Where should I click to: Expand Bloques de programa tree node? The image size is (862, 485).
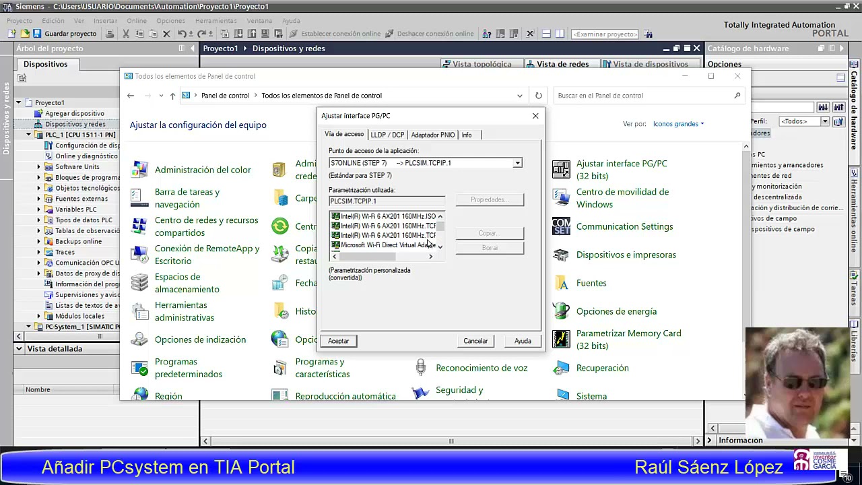coord(38,177)
